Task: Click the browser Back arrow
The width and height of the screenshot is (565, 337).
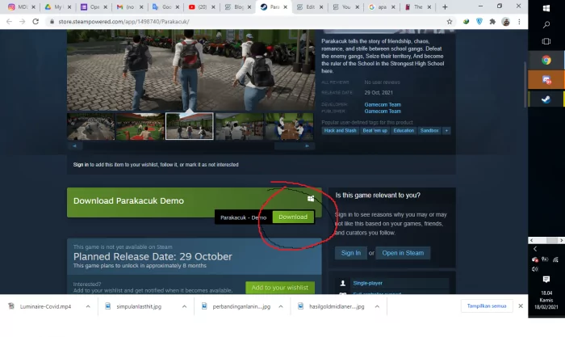Action: [9, 22]
